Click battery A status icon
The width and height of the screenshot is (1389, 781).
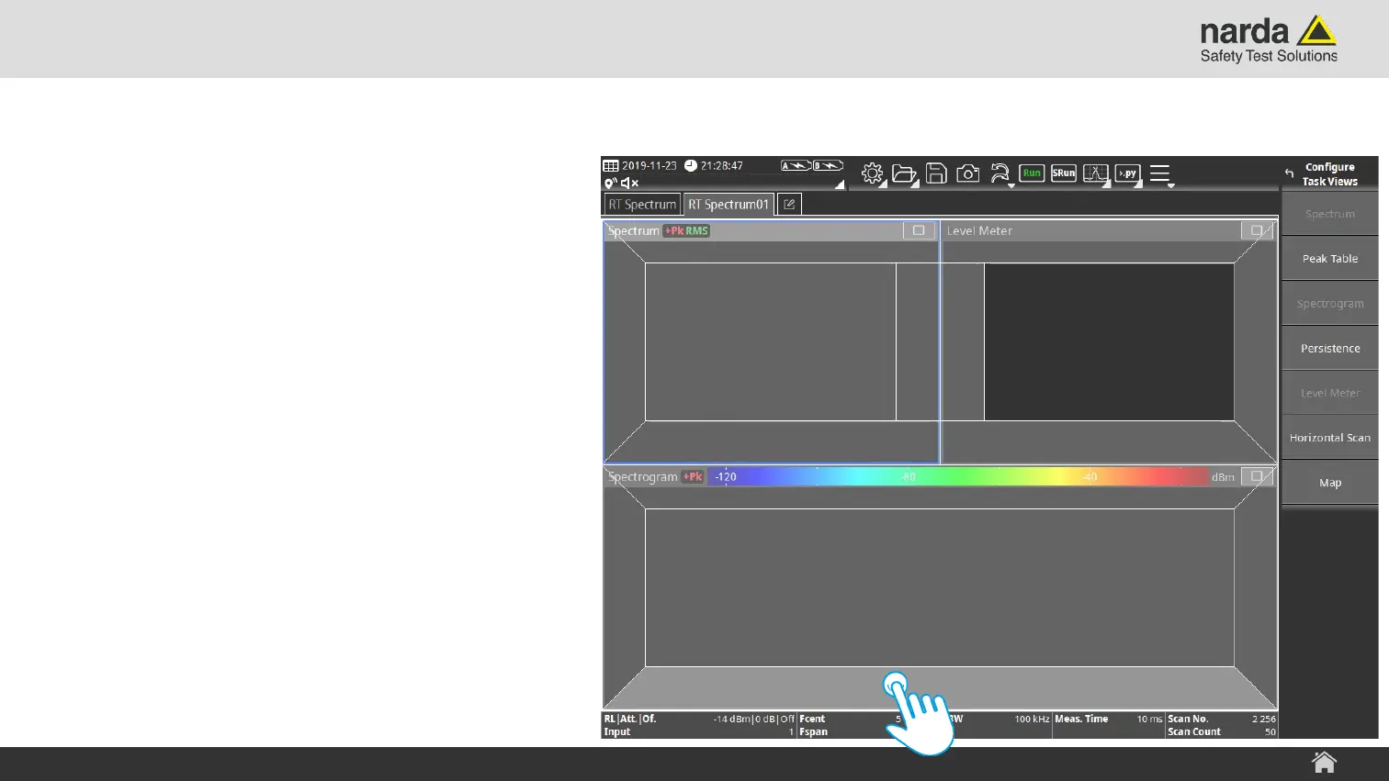click(796, 166)
